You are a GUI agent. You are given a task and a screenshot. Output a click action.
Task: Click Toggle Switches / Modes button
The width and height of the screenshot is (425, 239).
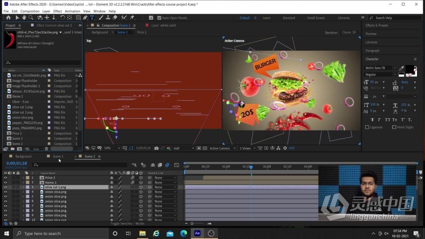click(127, 224)
